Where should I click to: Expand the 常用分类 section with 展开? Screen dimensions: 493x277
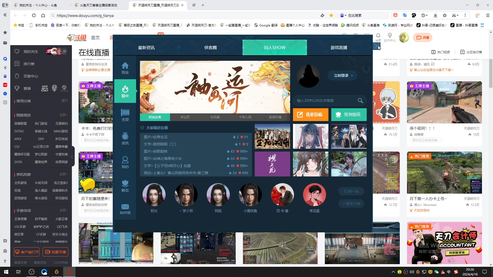pos(64,101)
